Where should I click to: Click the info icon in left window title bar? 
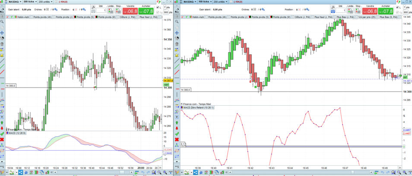coord(56,2)
